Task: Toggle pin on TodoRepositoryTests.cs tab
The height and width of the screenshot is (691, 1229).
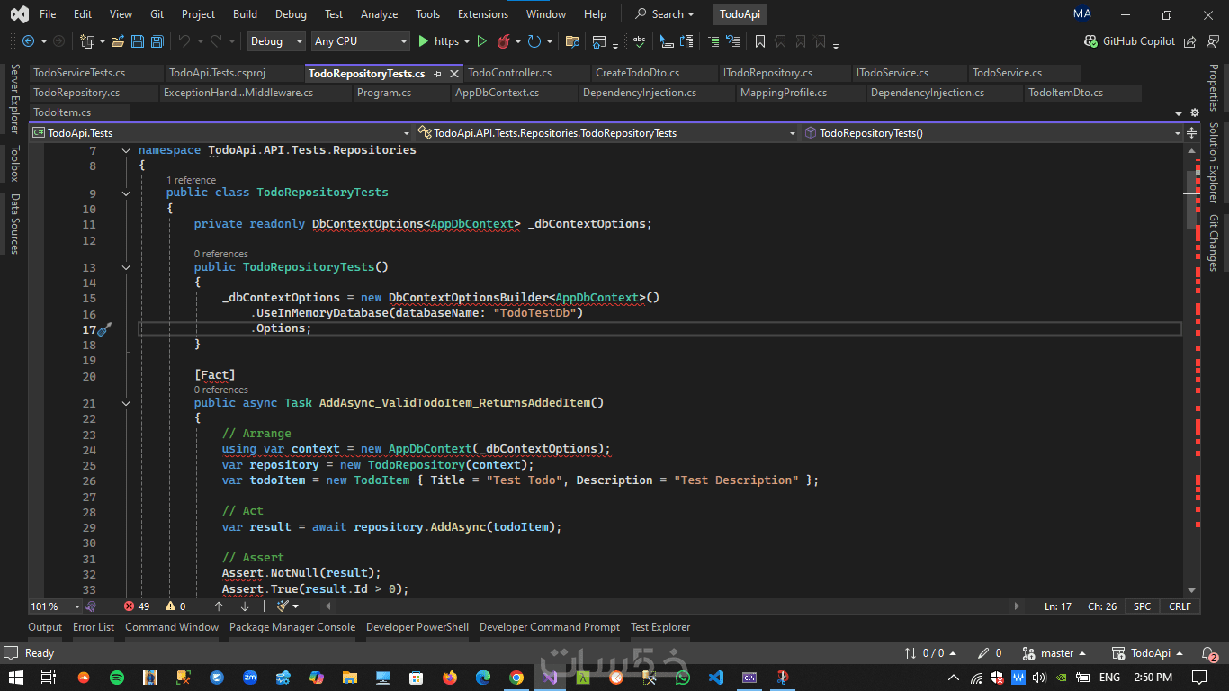Action: click(437, 73)
